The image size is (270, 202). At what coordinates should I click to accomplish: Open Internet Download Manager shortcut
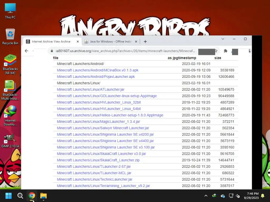click(10, 116)
